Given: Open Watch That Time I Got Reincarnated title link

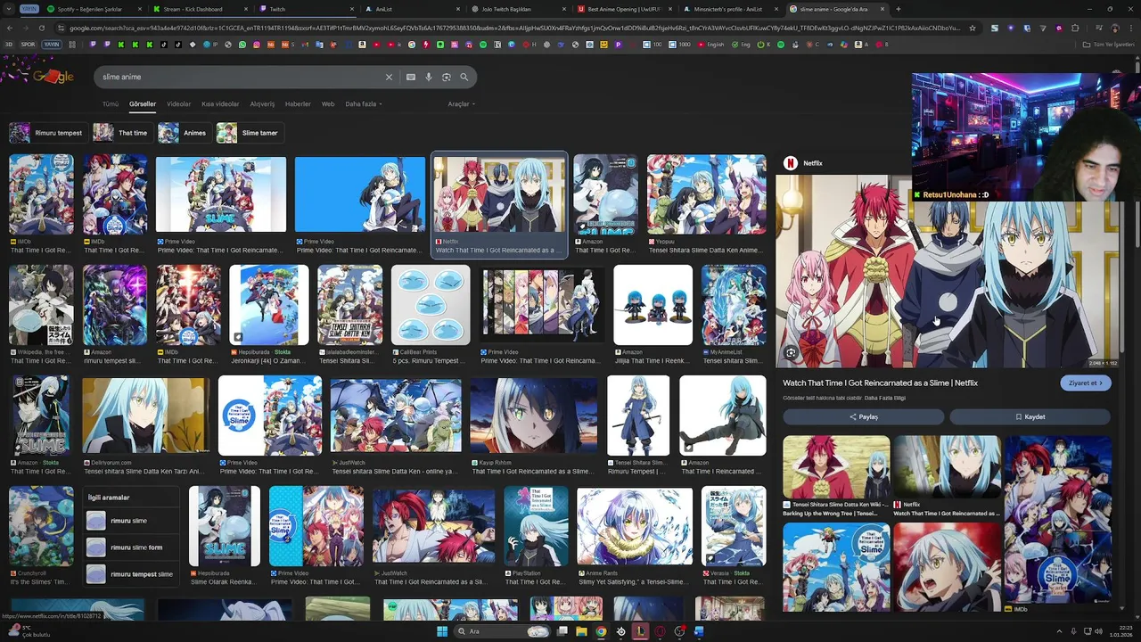Looking at the screenshot, I should (880, 383).
